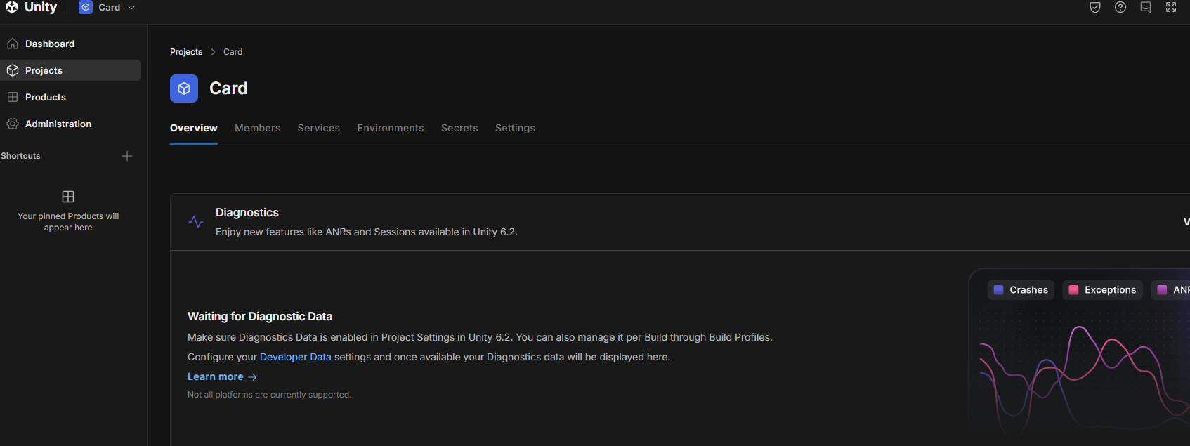Viewport: 1190px width, 446px height.
Task: Click the Unity logo icon
Action: [12, 7]
